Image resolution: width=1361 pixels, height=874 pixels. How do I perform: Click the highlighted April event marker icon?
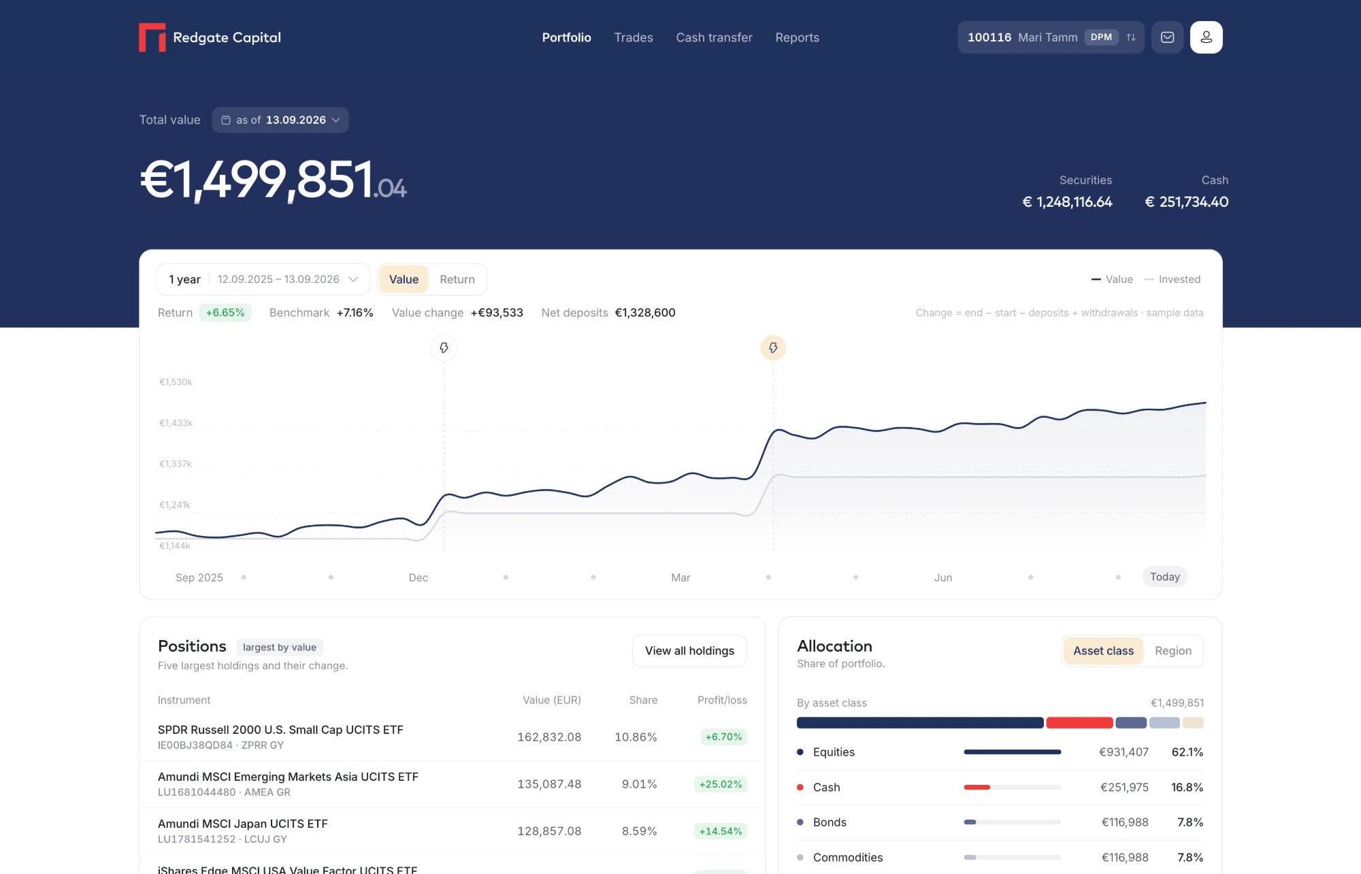[x=773, y=348]
